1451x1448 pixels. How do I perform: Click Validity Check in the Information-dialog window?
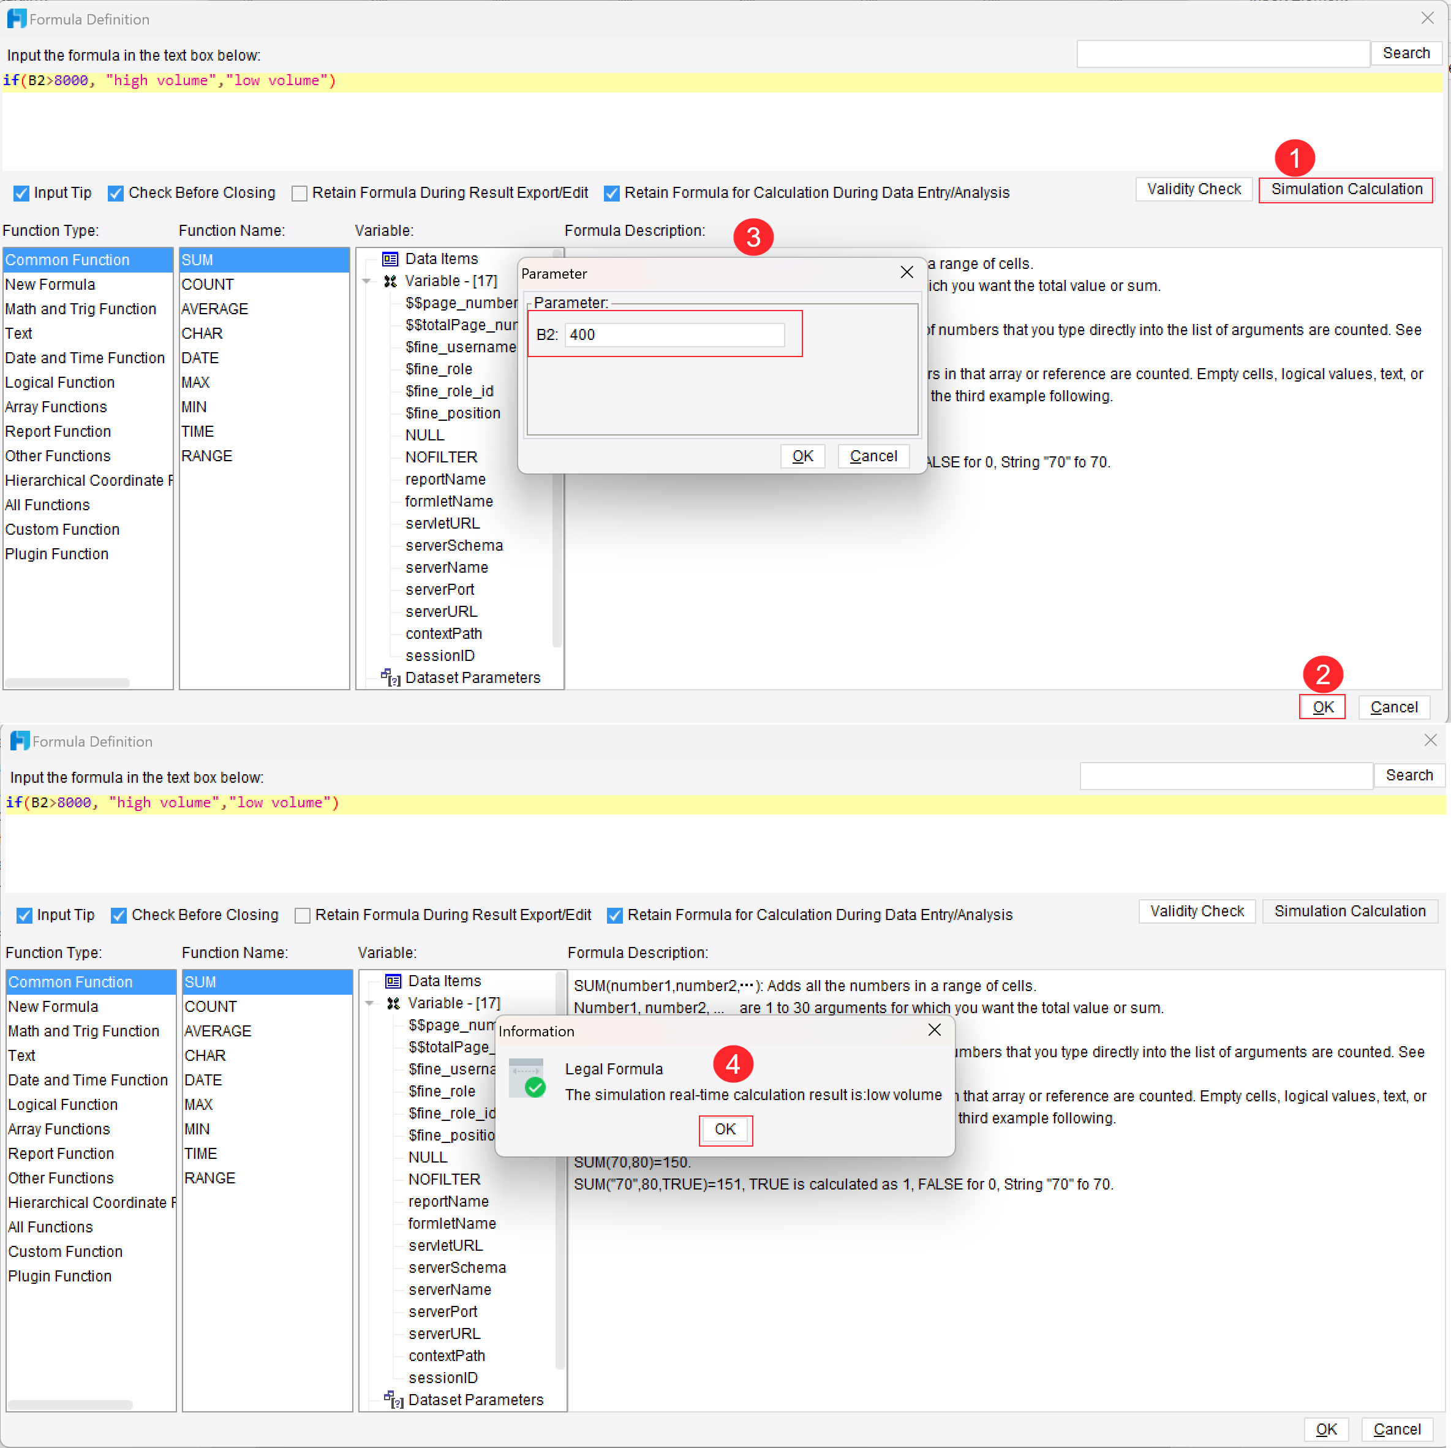point(1196,911)
